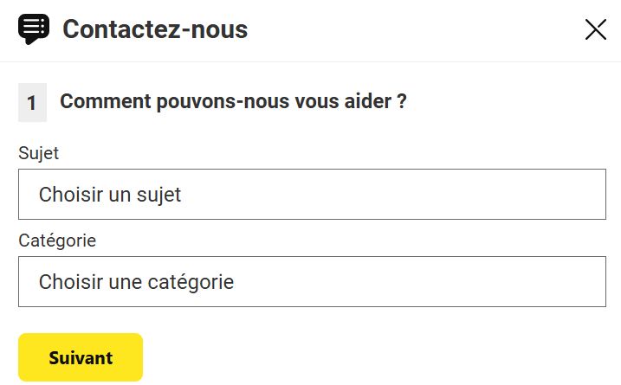Open the Sujet dropdown
Viewport: 621px width, 385px height.
312,195
